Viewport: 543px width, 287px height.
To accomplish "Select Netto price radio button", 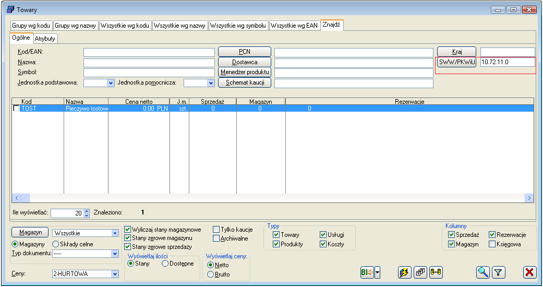I will tap(211, 265).
